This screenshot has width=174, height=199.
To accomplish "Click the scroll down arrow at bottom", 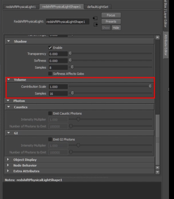I will click(157, 172).
